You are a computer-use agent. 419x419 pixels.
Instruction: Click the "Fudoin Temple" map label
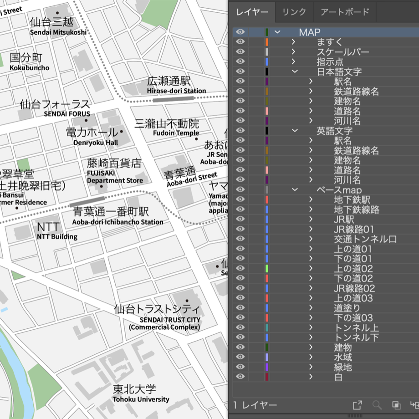176,133
